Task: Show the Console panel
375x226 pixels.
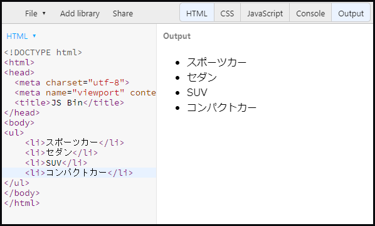Action: 310,13
